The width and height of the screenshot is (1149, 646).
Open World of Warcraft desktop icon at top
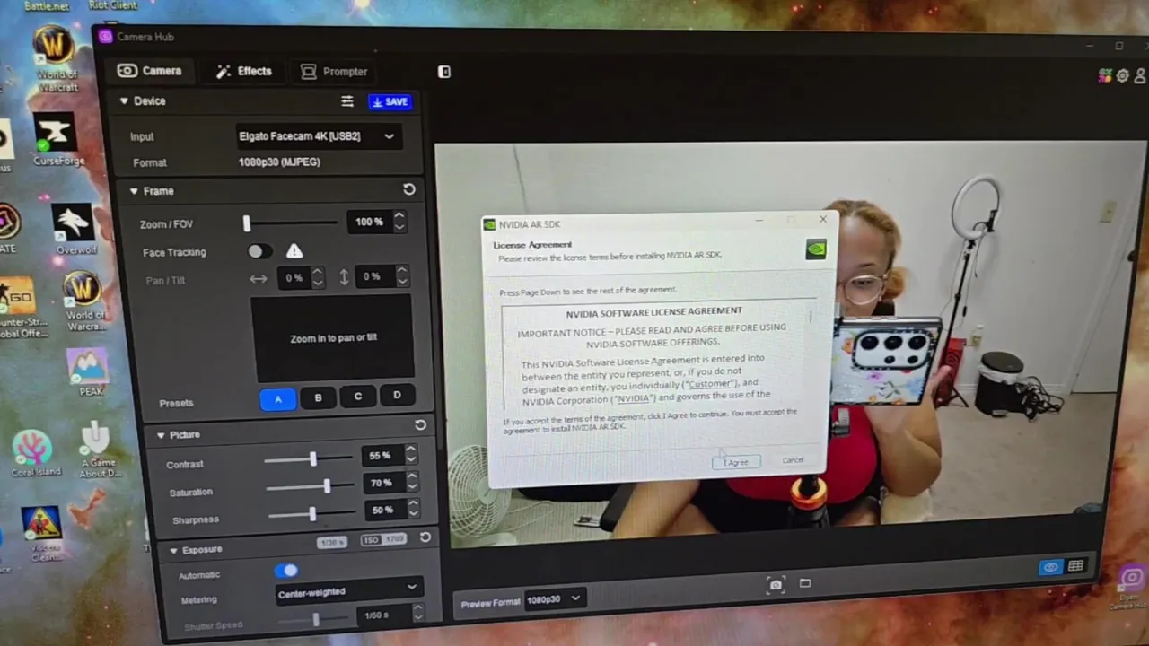pos(54,58)
